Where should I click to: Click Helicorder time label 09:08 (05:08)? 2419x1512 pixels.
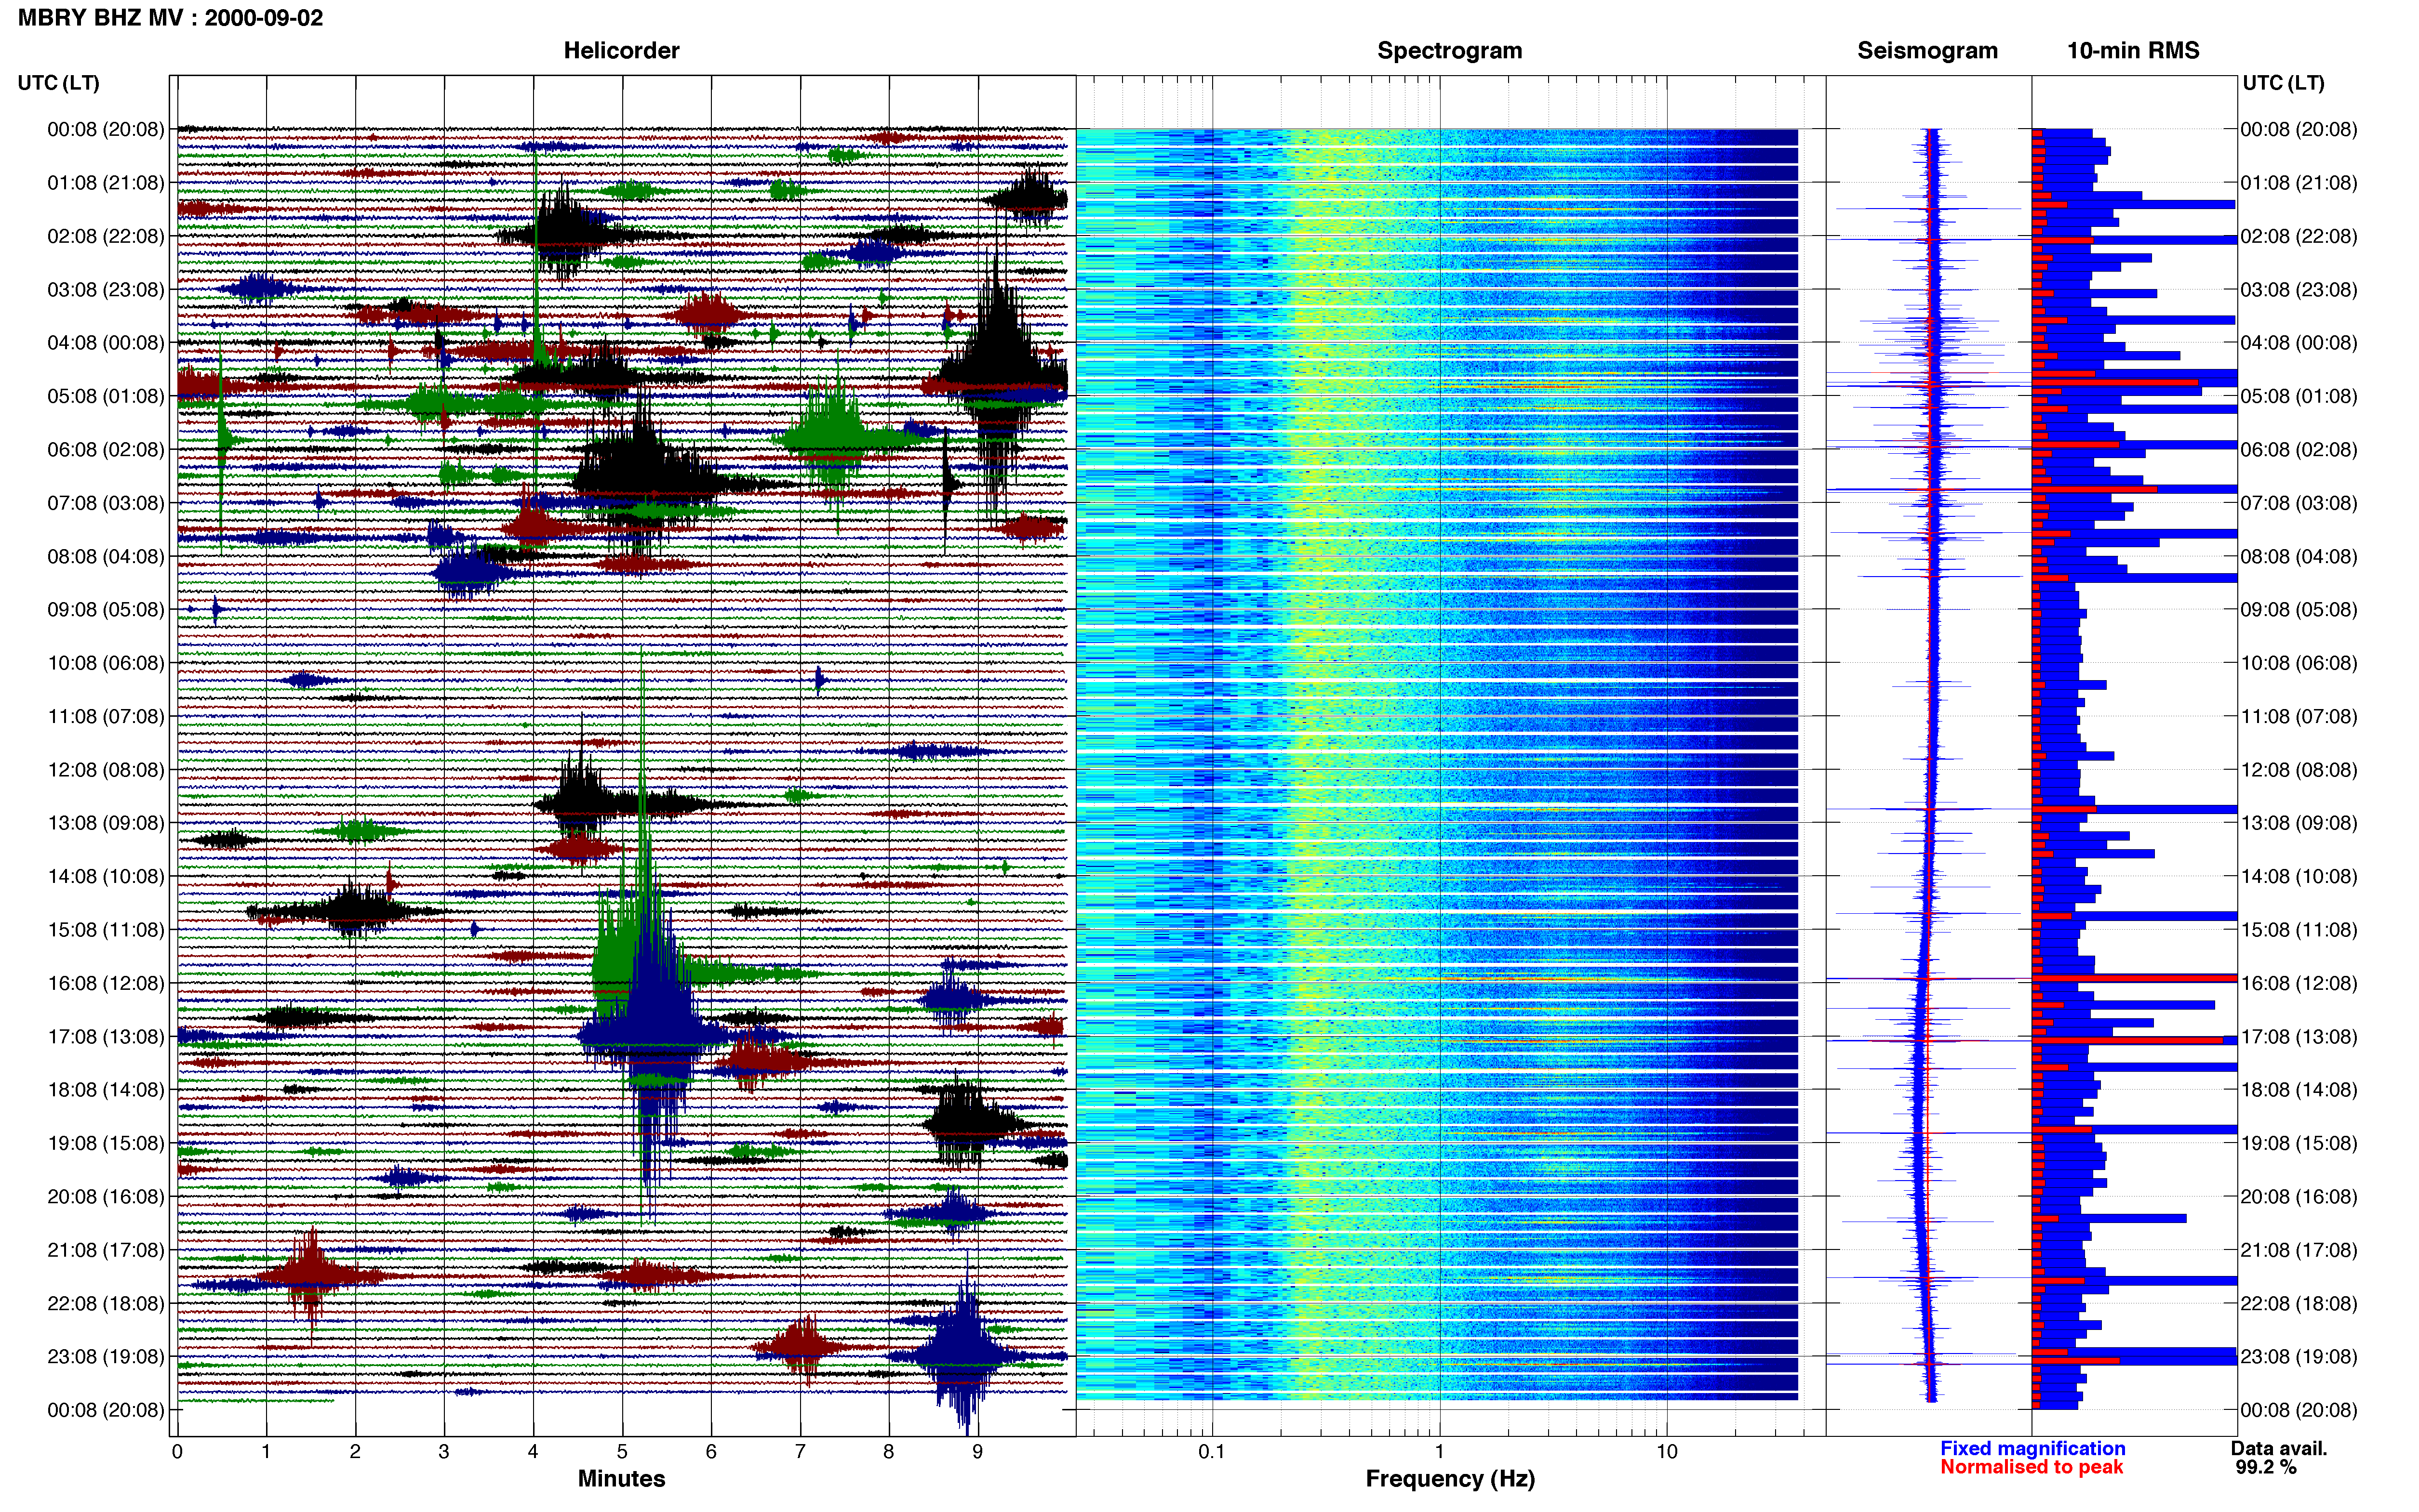point(106,610)
